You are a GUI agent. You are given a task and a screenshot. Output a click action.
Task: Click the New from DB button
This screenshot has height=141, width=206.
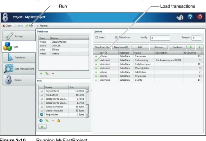(121, 47)
